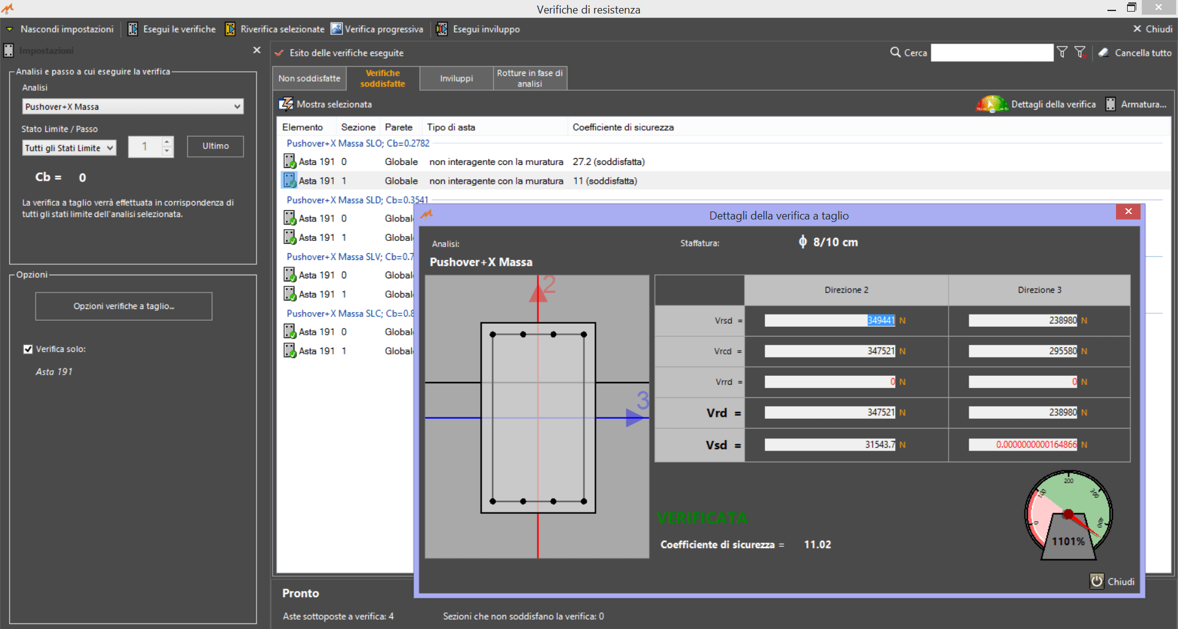
Task: Click the Vrsd Direzione 3 value 238980
Action: click(1023, 320)
